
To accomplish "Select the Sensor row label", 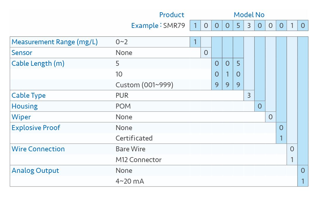I will pos(22,53).
